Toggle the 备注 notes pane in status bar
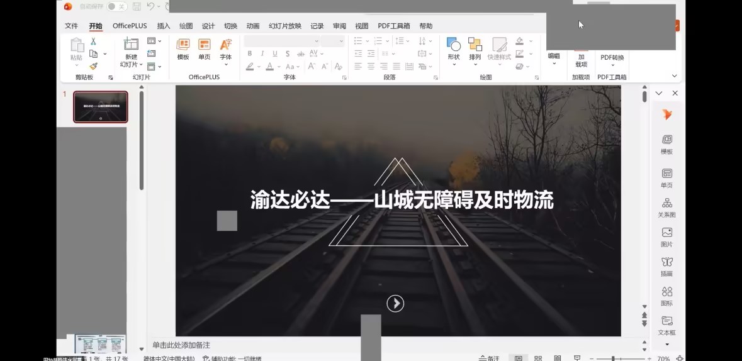 [x=489, y=358]
